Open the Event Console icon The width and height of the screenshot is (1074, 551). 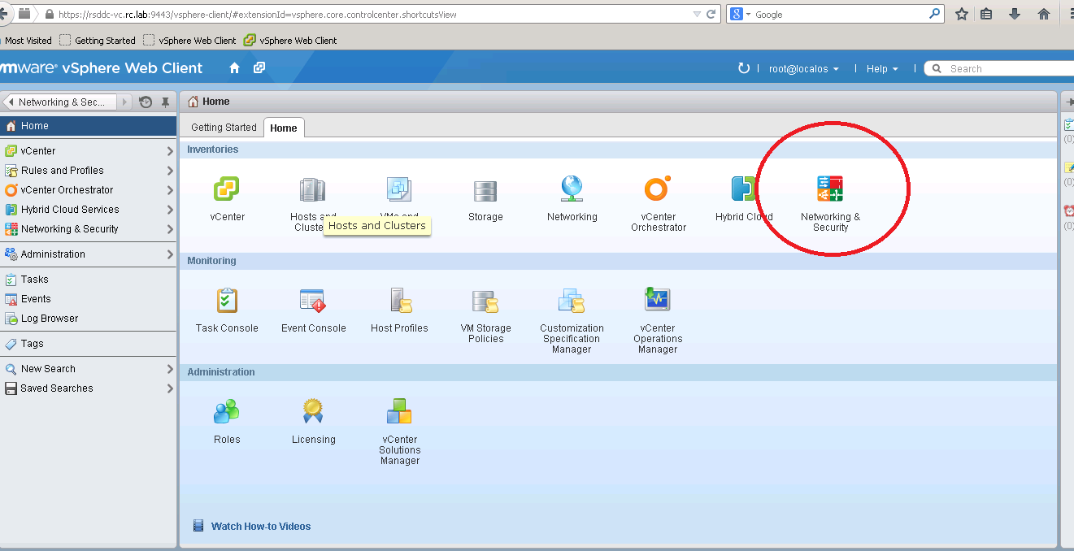[x=313, y=302]
